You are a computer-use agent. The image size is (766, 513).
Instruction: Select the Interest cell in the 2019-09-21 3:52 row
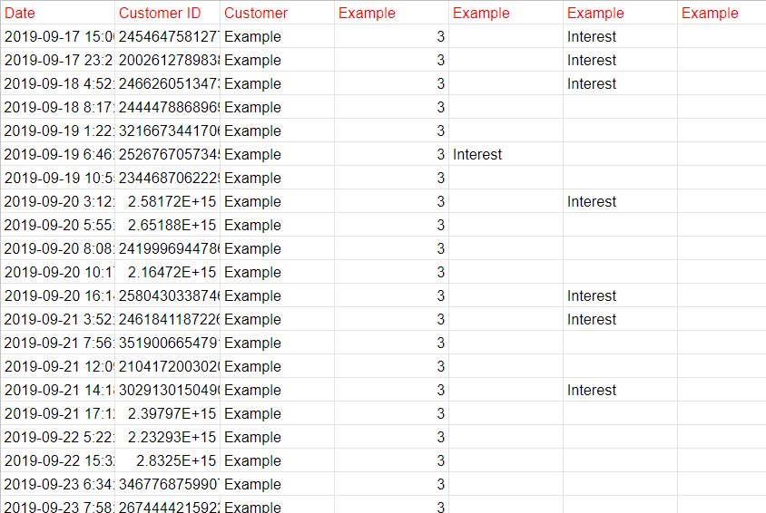point(619,319)
